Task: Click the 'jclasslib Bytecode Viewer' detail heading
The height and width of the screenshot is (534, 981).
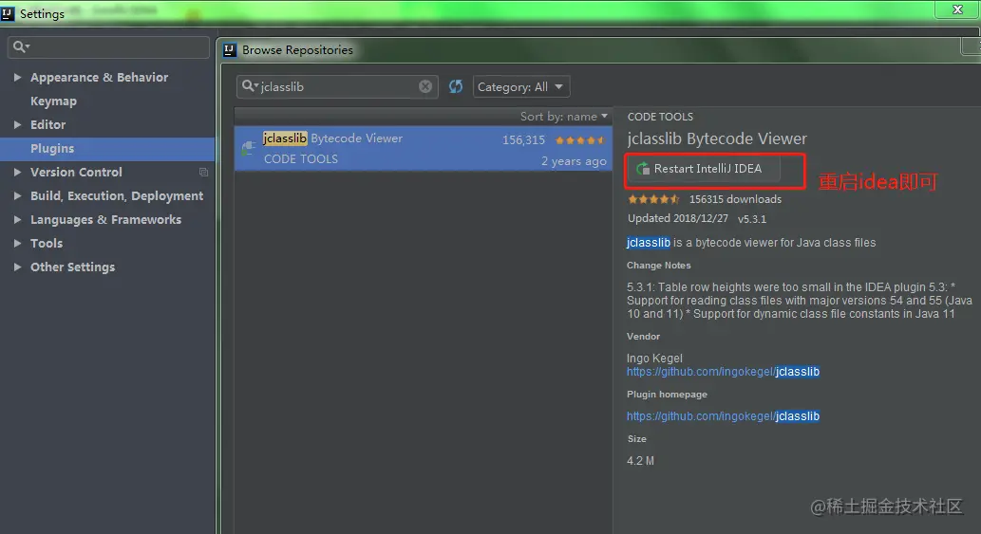Action: pos(717,138)
